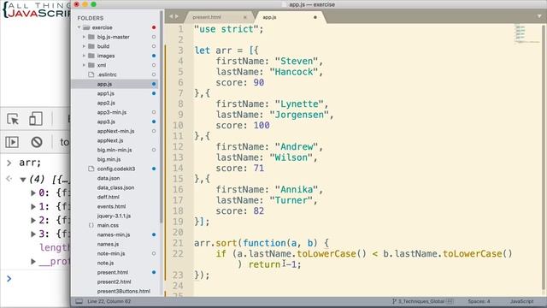Viewport: 547px width, 308px height.
Task: Select app.js in the sidebar
Action: coord(104,84)
